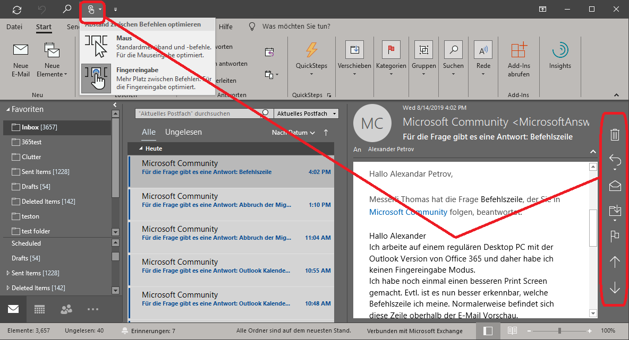Collapse the Heute group
This screenshot has height=340, width=629.
[141, 149]
